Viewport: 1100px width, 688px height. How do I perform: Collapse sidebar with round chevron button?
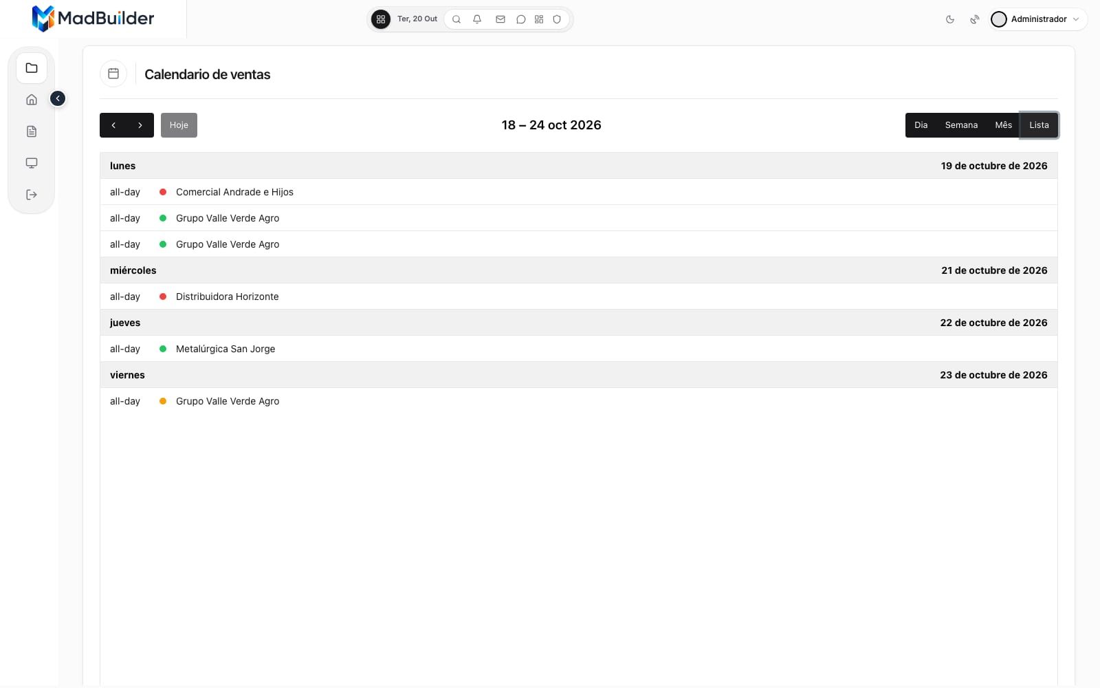58,98
